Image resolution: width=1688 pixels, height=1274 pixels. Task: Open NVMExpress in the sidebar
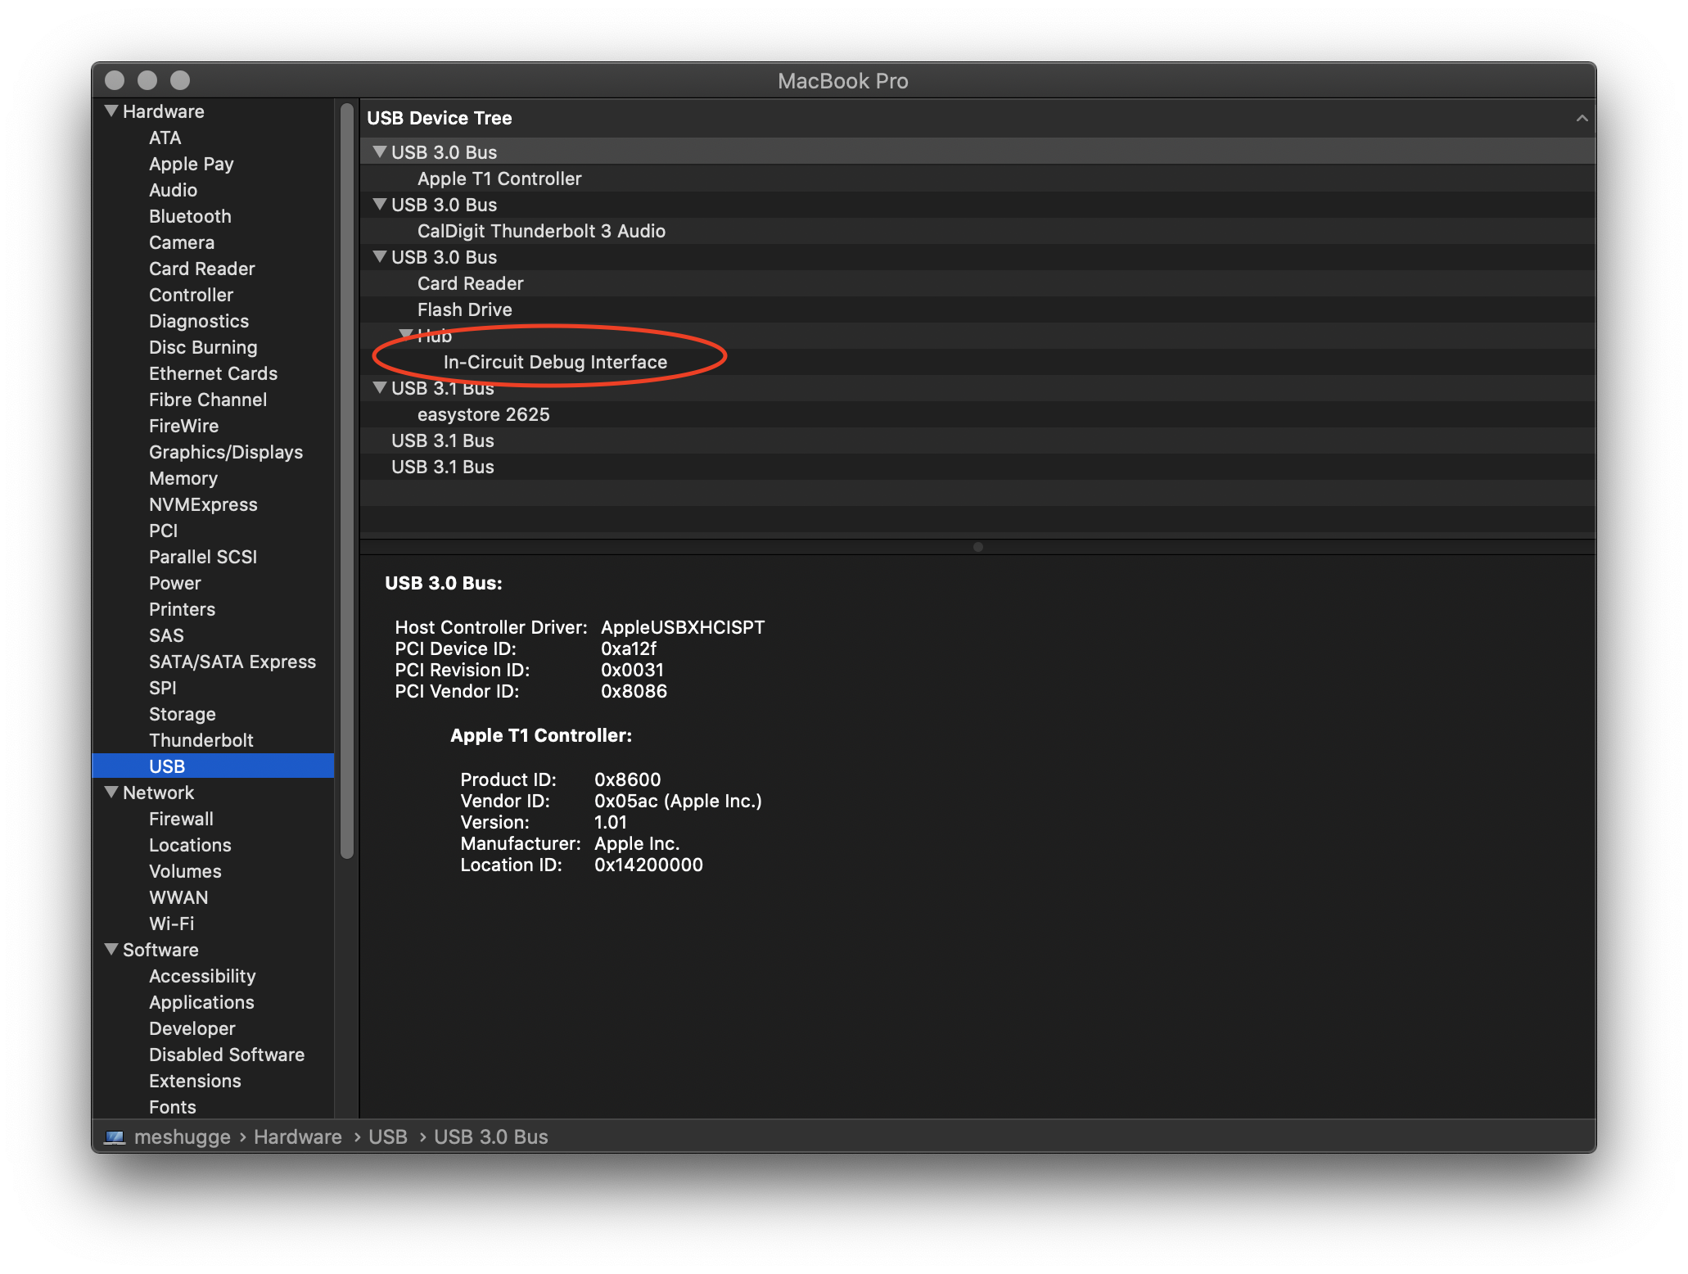point(202,504)
